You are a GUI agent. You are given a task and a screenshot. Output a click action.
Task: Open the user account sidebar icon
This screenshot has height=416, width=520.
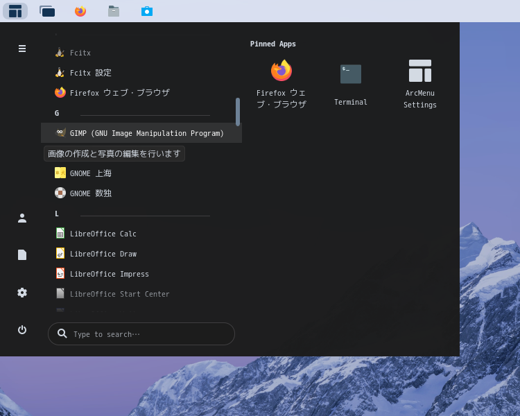(x=22, y=218)
